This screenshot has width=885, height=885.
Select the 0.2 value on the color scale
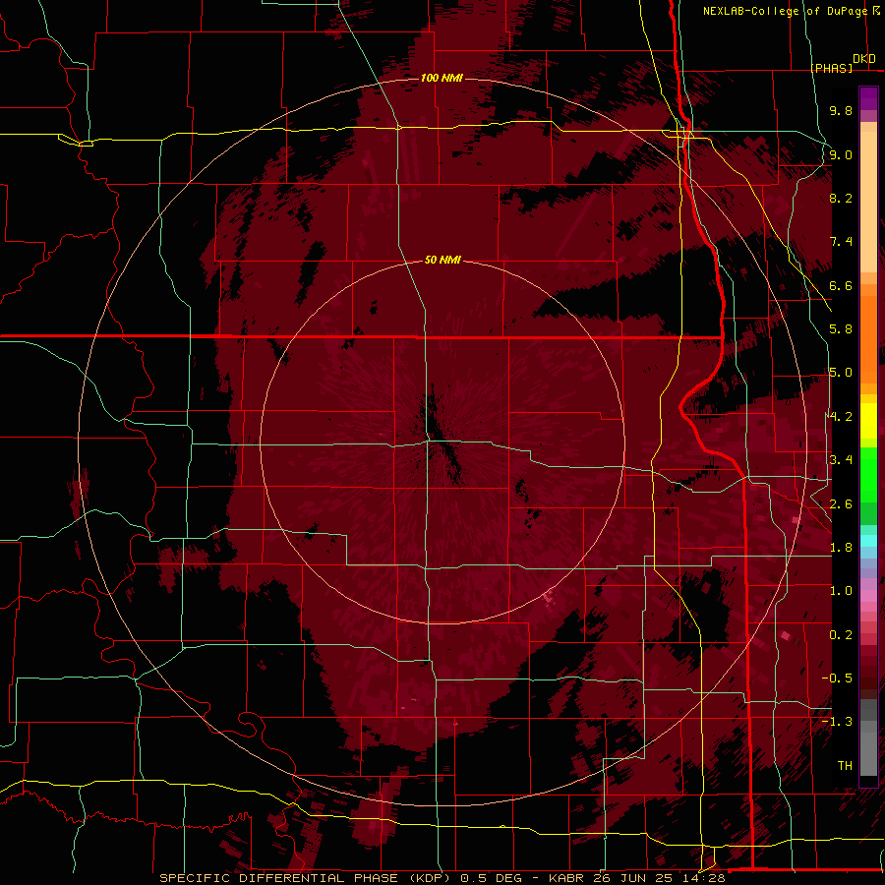coord(841,635)
